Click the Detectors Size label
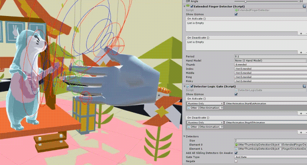Screen dimensions: 307x165 (192, 141)
